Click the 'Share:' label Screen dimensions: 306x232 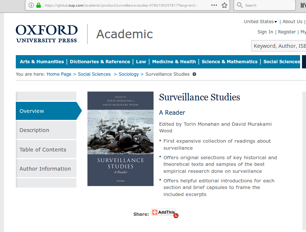tap(141, 214)
